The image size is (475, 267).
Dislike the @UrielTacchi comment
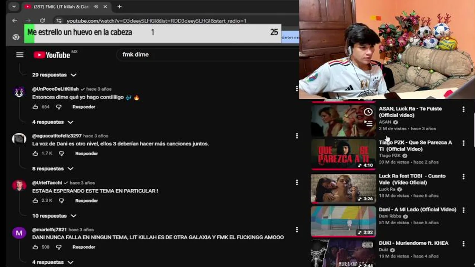[x=61, y=201]
